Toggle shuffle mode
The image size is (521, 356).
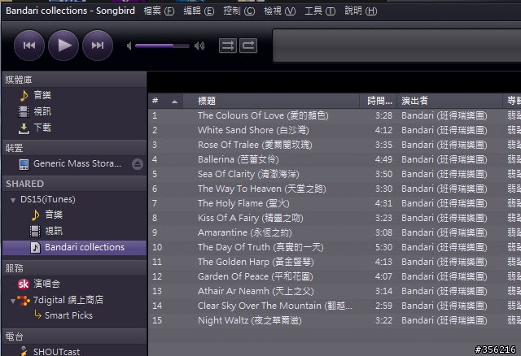228,46
